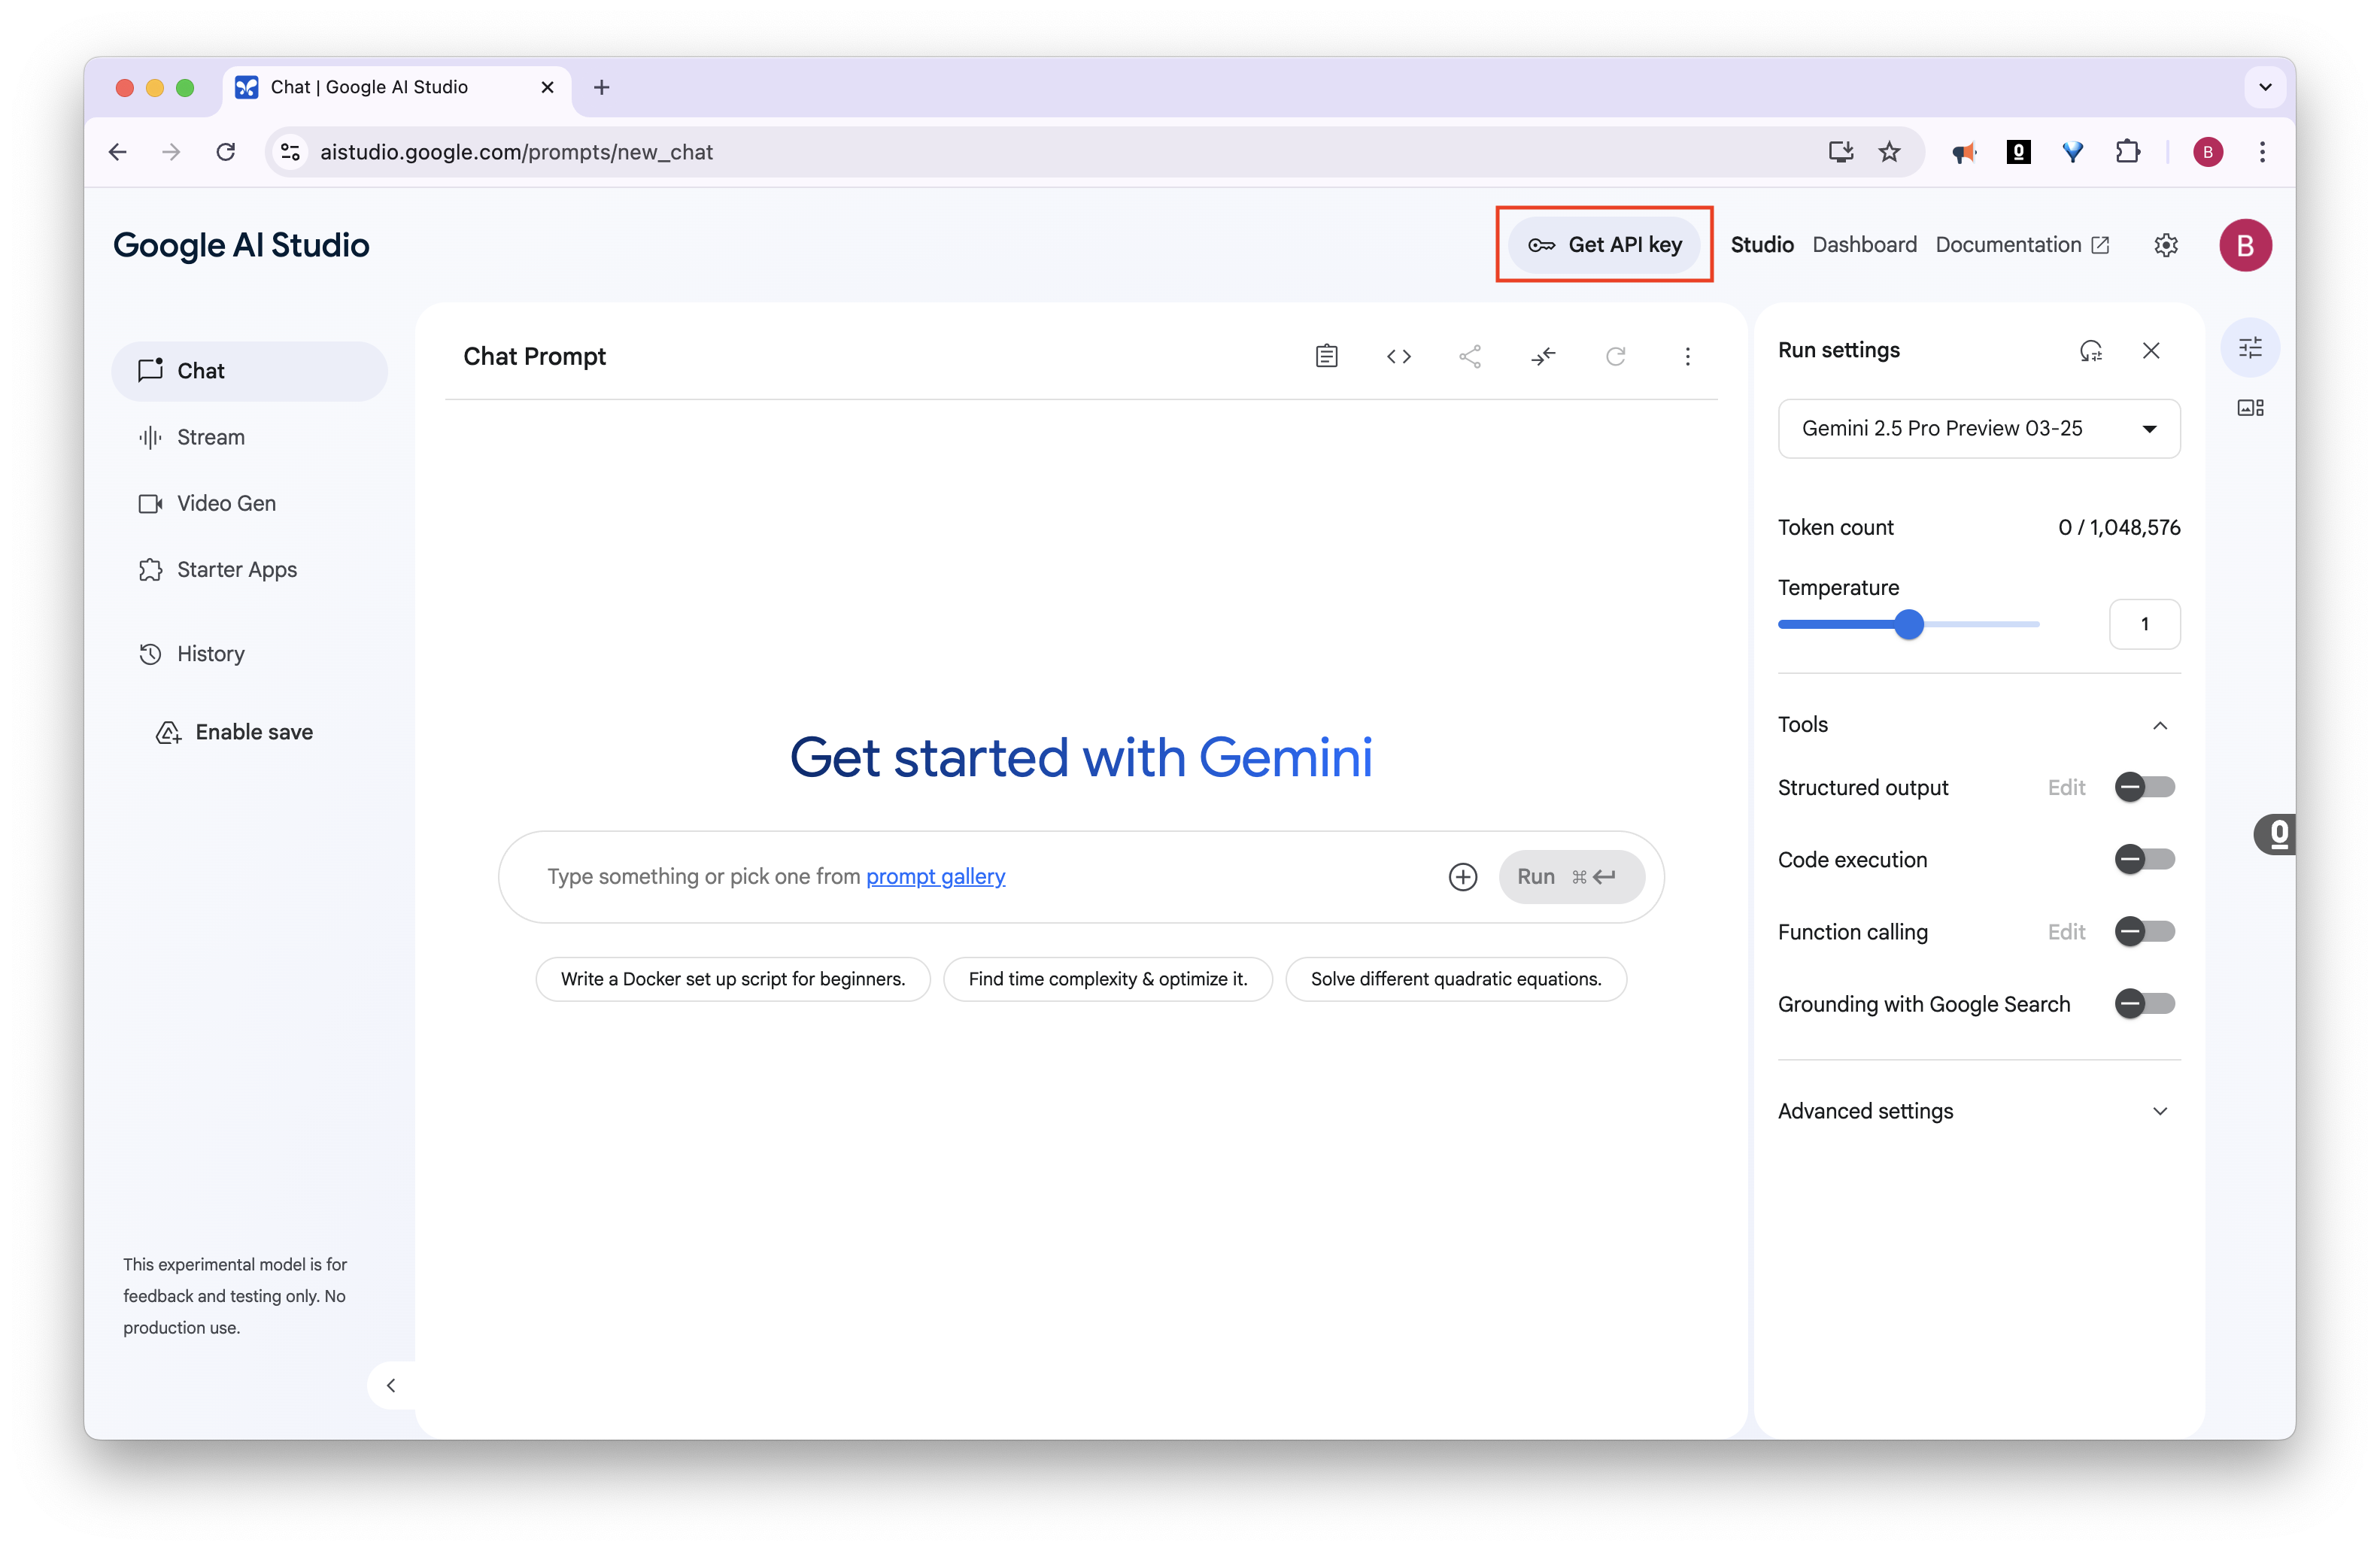The height and width of the screenshot is (1551, 2380).
Task: Open a new browser tab
Action: point(601,87)
